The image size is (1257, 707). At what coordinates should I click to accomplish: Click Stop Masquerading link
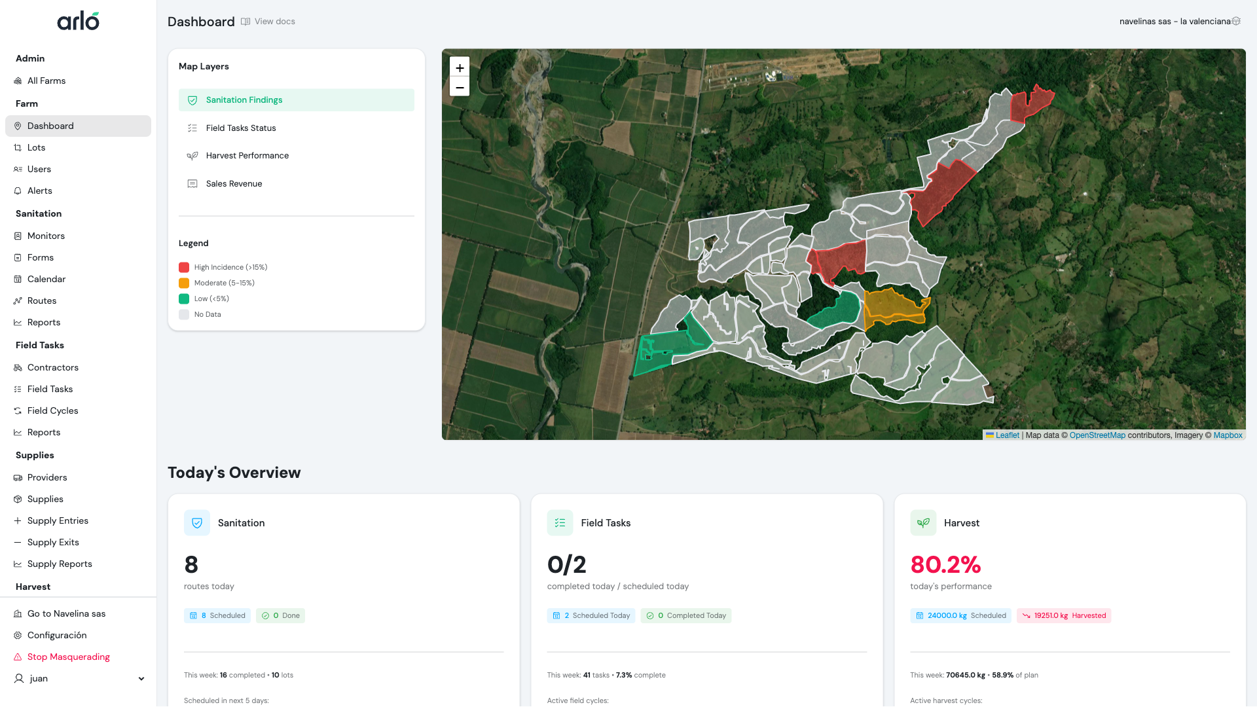[x=68, y=657]
